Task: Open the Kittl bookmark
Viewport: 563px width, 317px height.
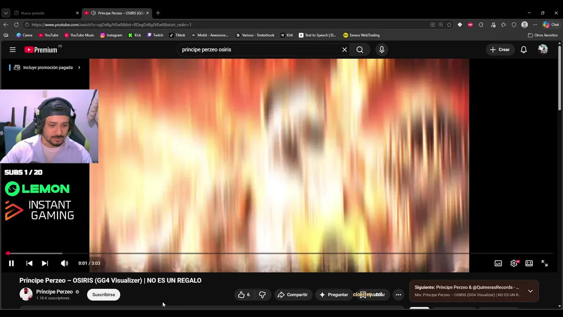Action: pyautogui.click(x=287, y=35)
